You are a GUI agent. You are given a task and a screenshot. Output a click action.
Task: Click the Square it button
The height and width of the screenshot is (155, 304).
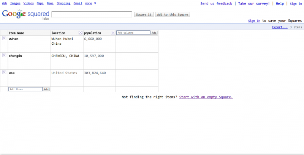tap(144, 14)
